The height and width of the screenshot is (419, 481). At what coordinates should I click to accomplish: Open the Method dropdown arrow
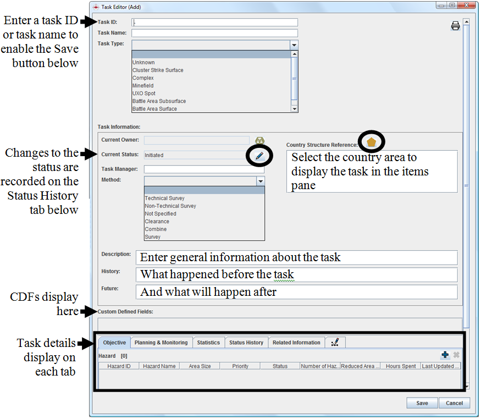pos(260,181)
